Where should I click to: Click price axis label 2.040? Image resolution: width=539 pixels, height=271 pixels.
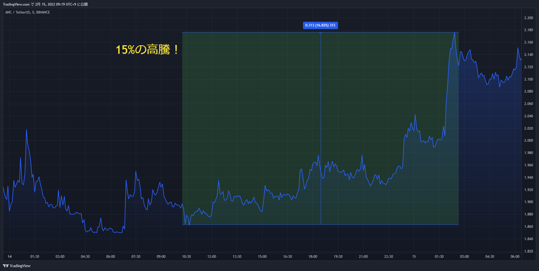point(528,116)
